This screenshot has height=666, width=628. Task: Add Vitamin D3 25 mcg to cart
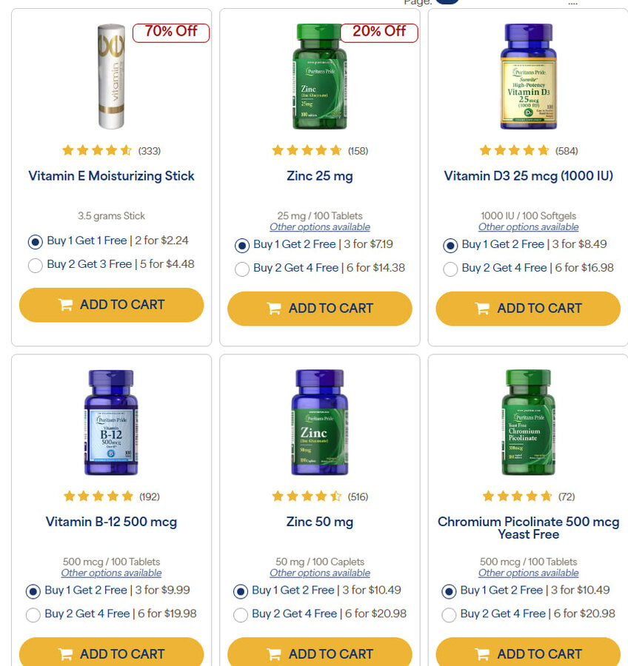528,309
